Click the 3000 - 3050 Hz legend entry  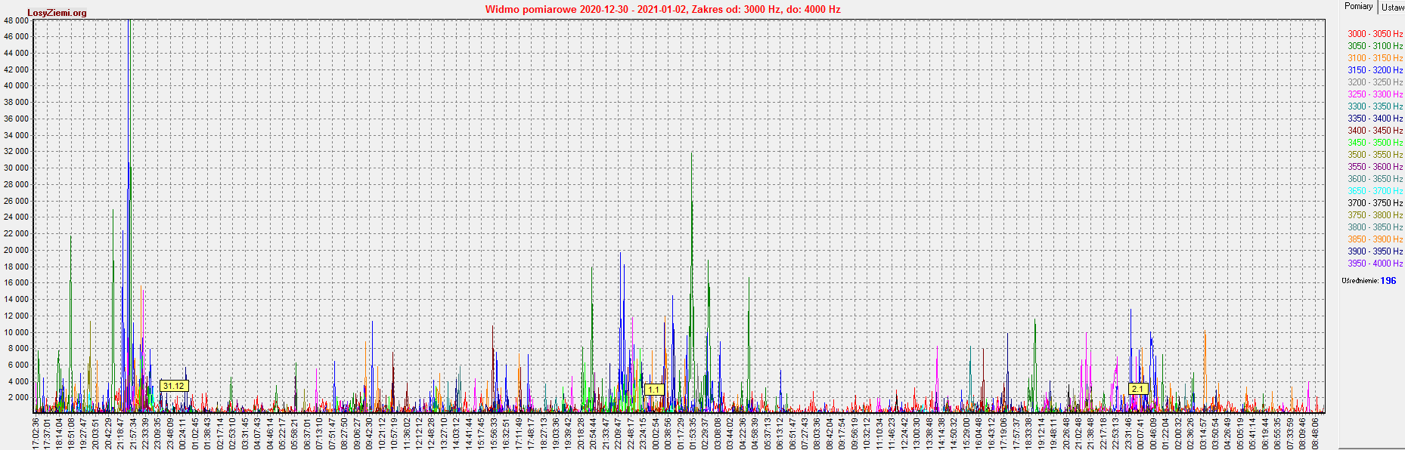click(1375, 34)
